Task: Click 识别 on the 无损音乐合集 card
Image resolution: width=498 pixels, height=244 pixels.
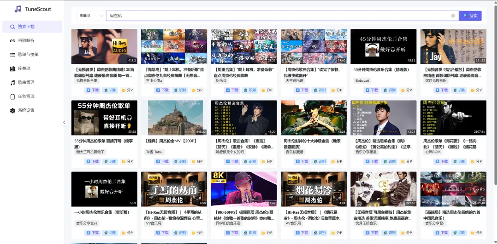Action: pos(110,90)
